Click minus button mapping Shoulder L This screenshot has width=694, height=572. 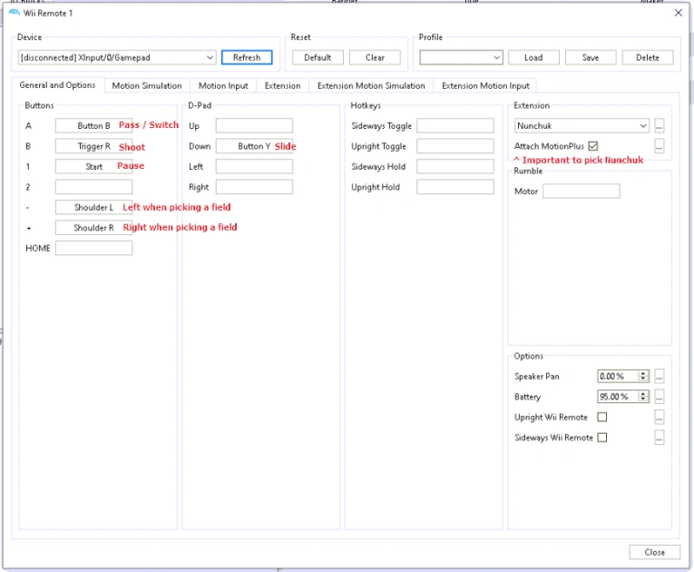[93, 207]
